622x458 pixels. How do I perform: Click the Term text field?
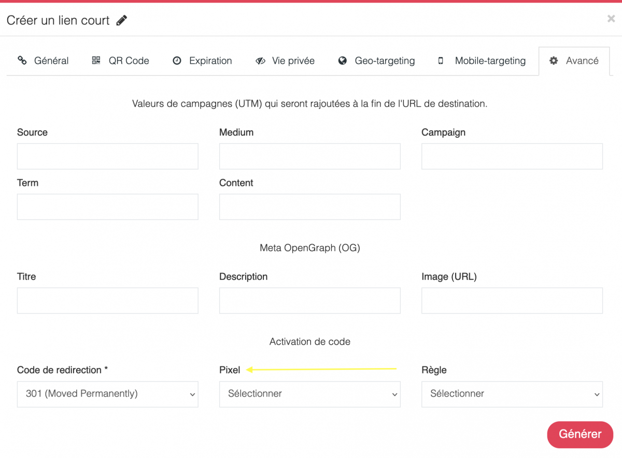(108, 207)
